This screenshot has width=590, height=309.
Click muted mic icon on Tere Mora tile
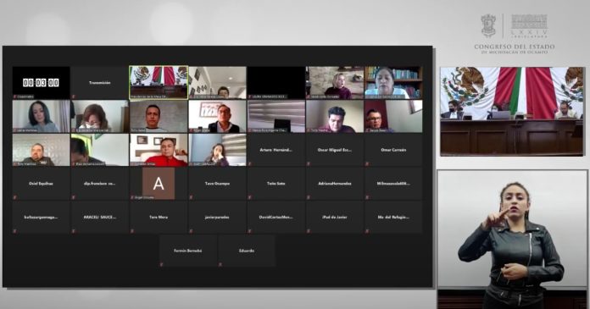132,231
